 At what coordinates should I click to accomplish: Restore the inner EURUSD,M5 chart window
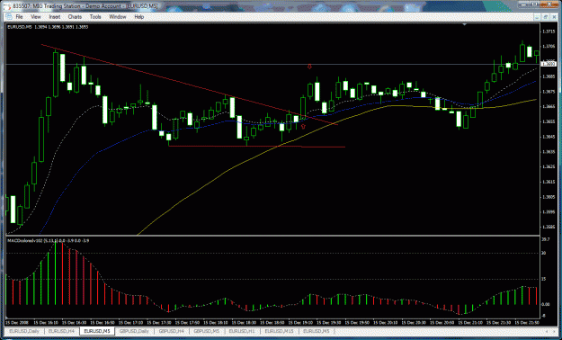click(546, 17)
